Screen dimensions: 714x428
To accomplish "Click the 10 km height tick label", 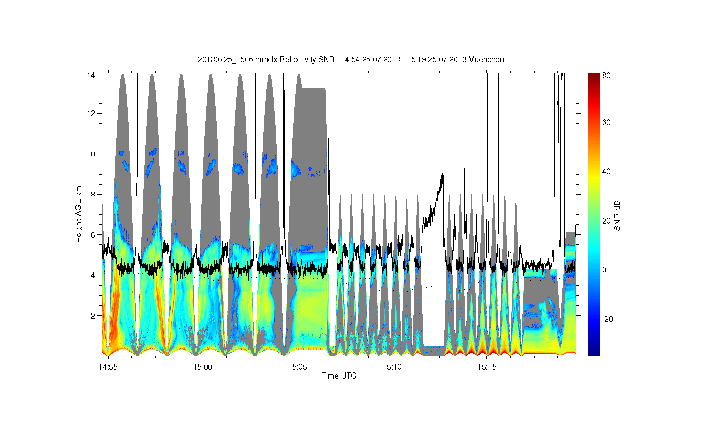I will [91, 154].
